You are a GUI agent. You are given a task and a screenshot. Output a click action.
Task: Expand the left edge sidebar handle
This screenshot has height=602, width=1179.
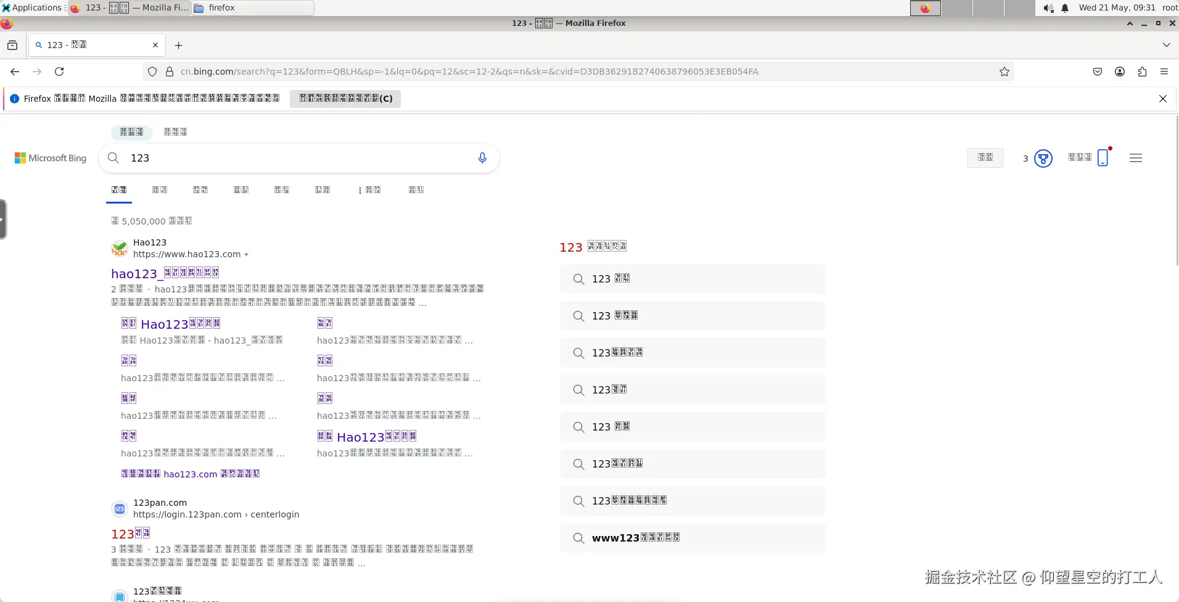click(3, 219)
